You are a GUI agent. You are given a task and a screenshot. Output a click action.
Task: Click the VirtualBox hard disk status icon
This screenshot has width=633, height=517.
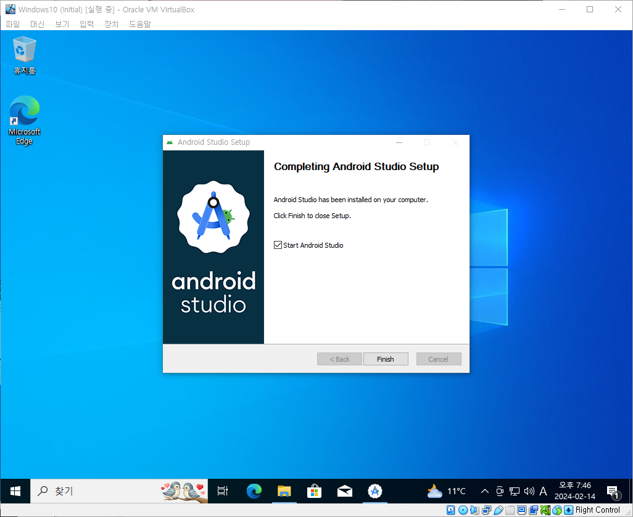[x=451, y=510]
